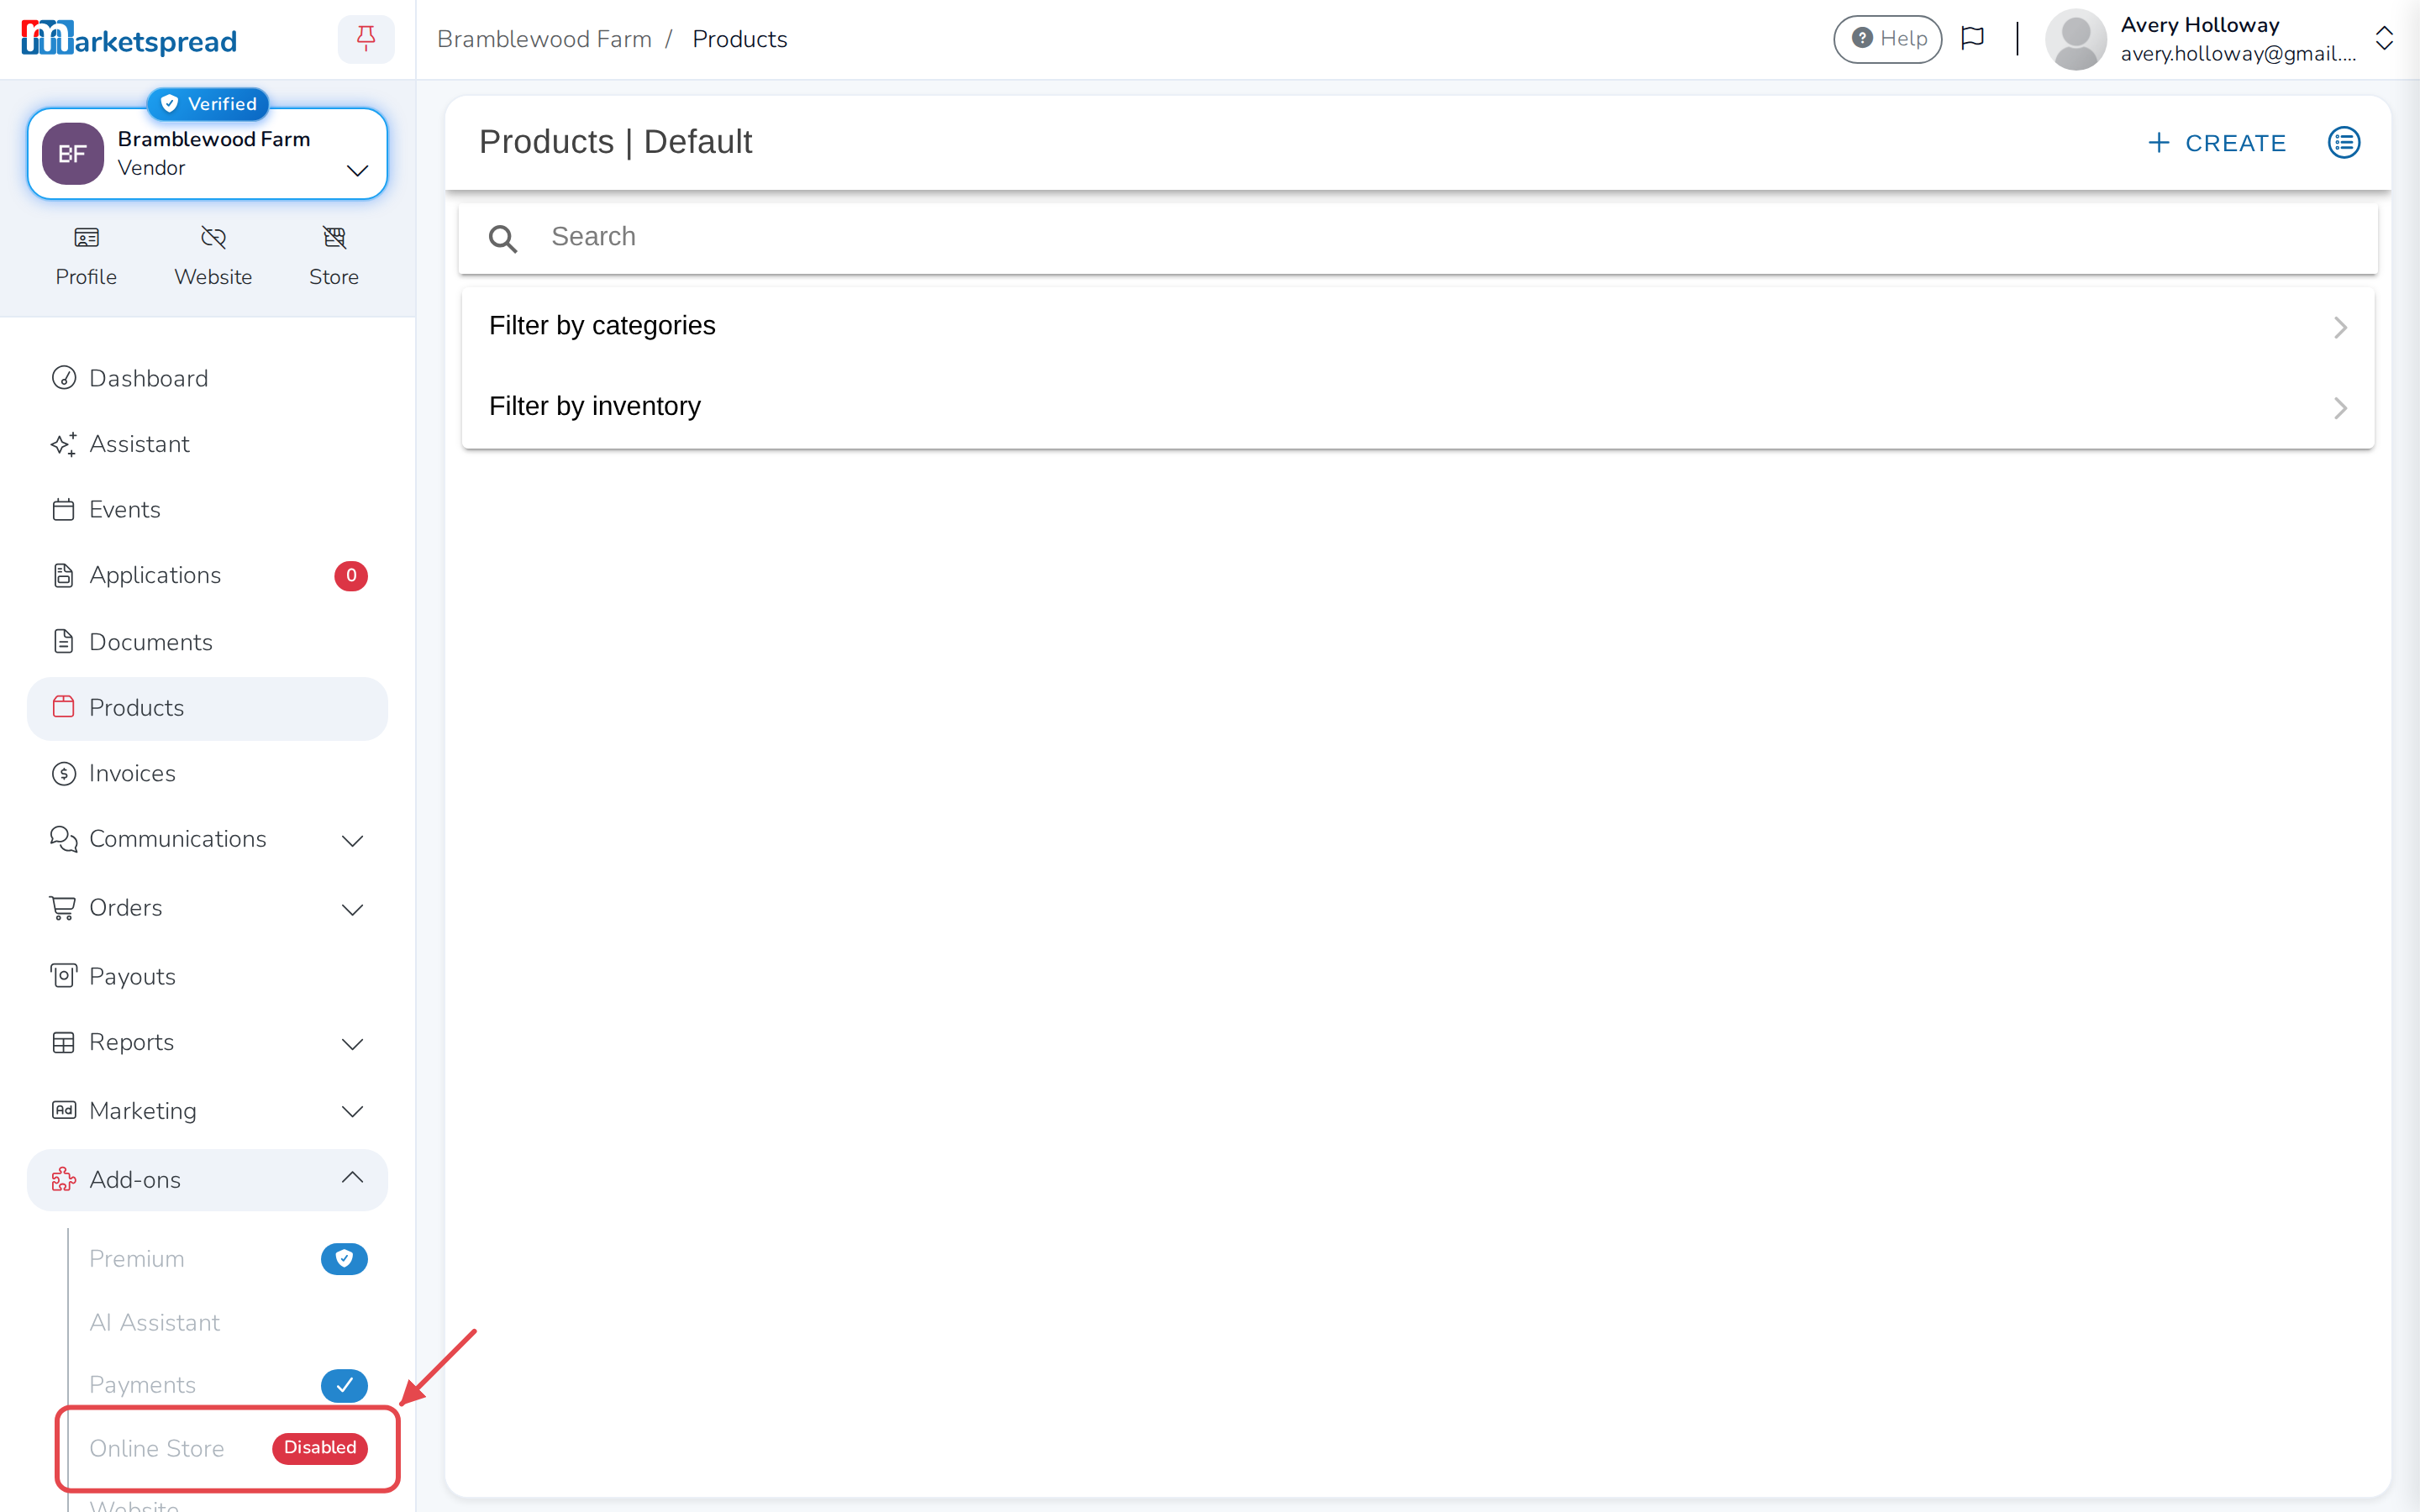Click the Premium shield badge
2420x1512 pixels.
344,1258
